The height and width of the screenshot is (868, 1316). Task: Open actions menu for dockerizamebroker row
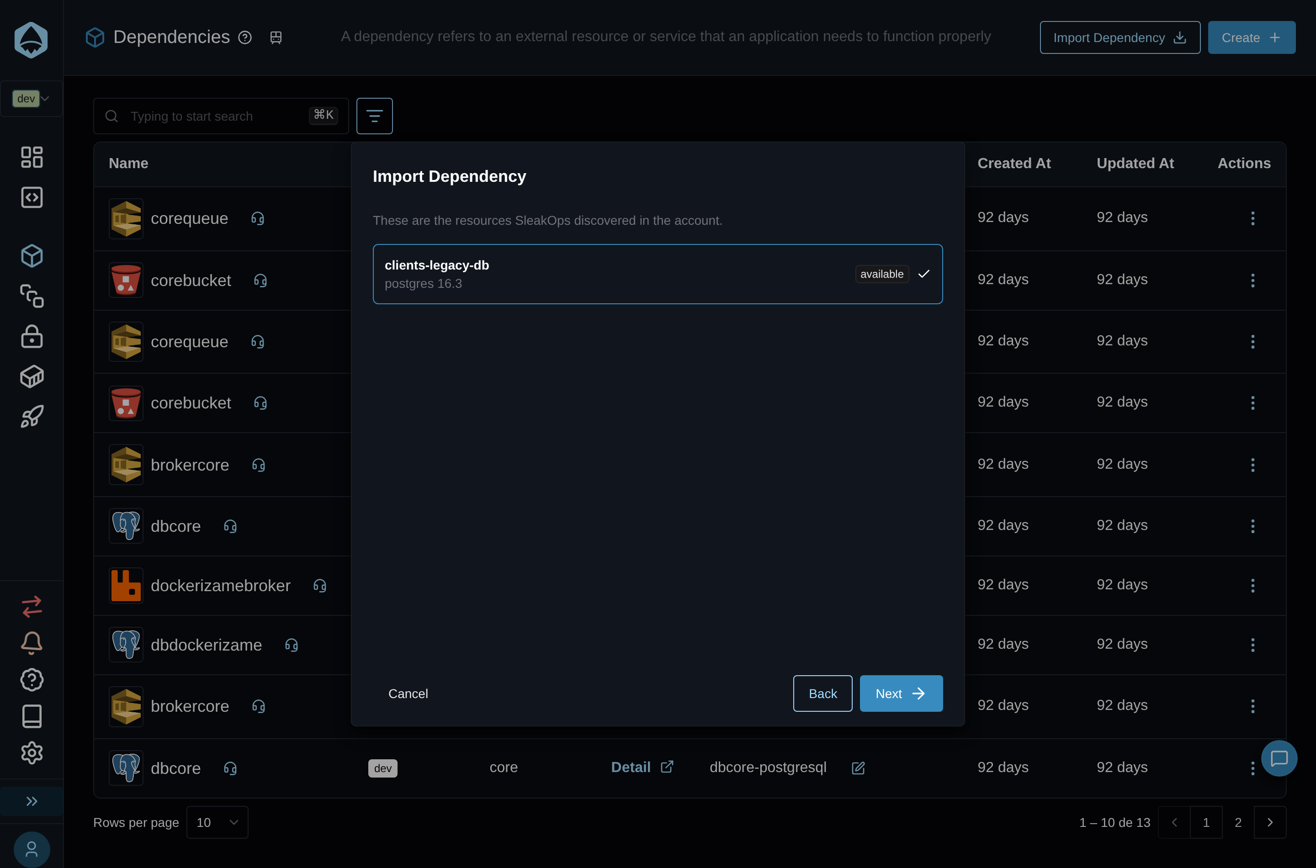click(1252, 586)
